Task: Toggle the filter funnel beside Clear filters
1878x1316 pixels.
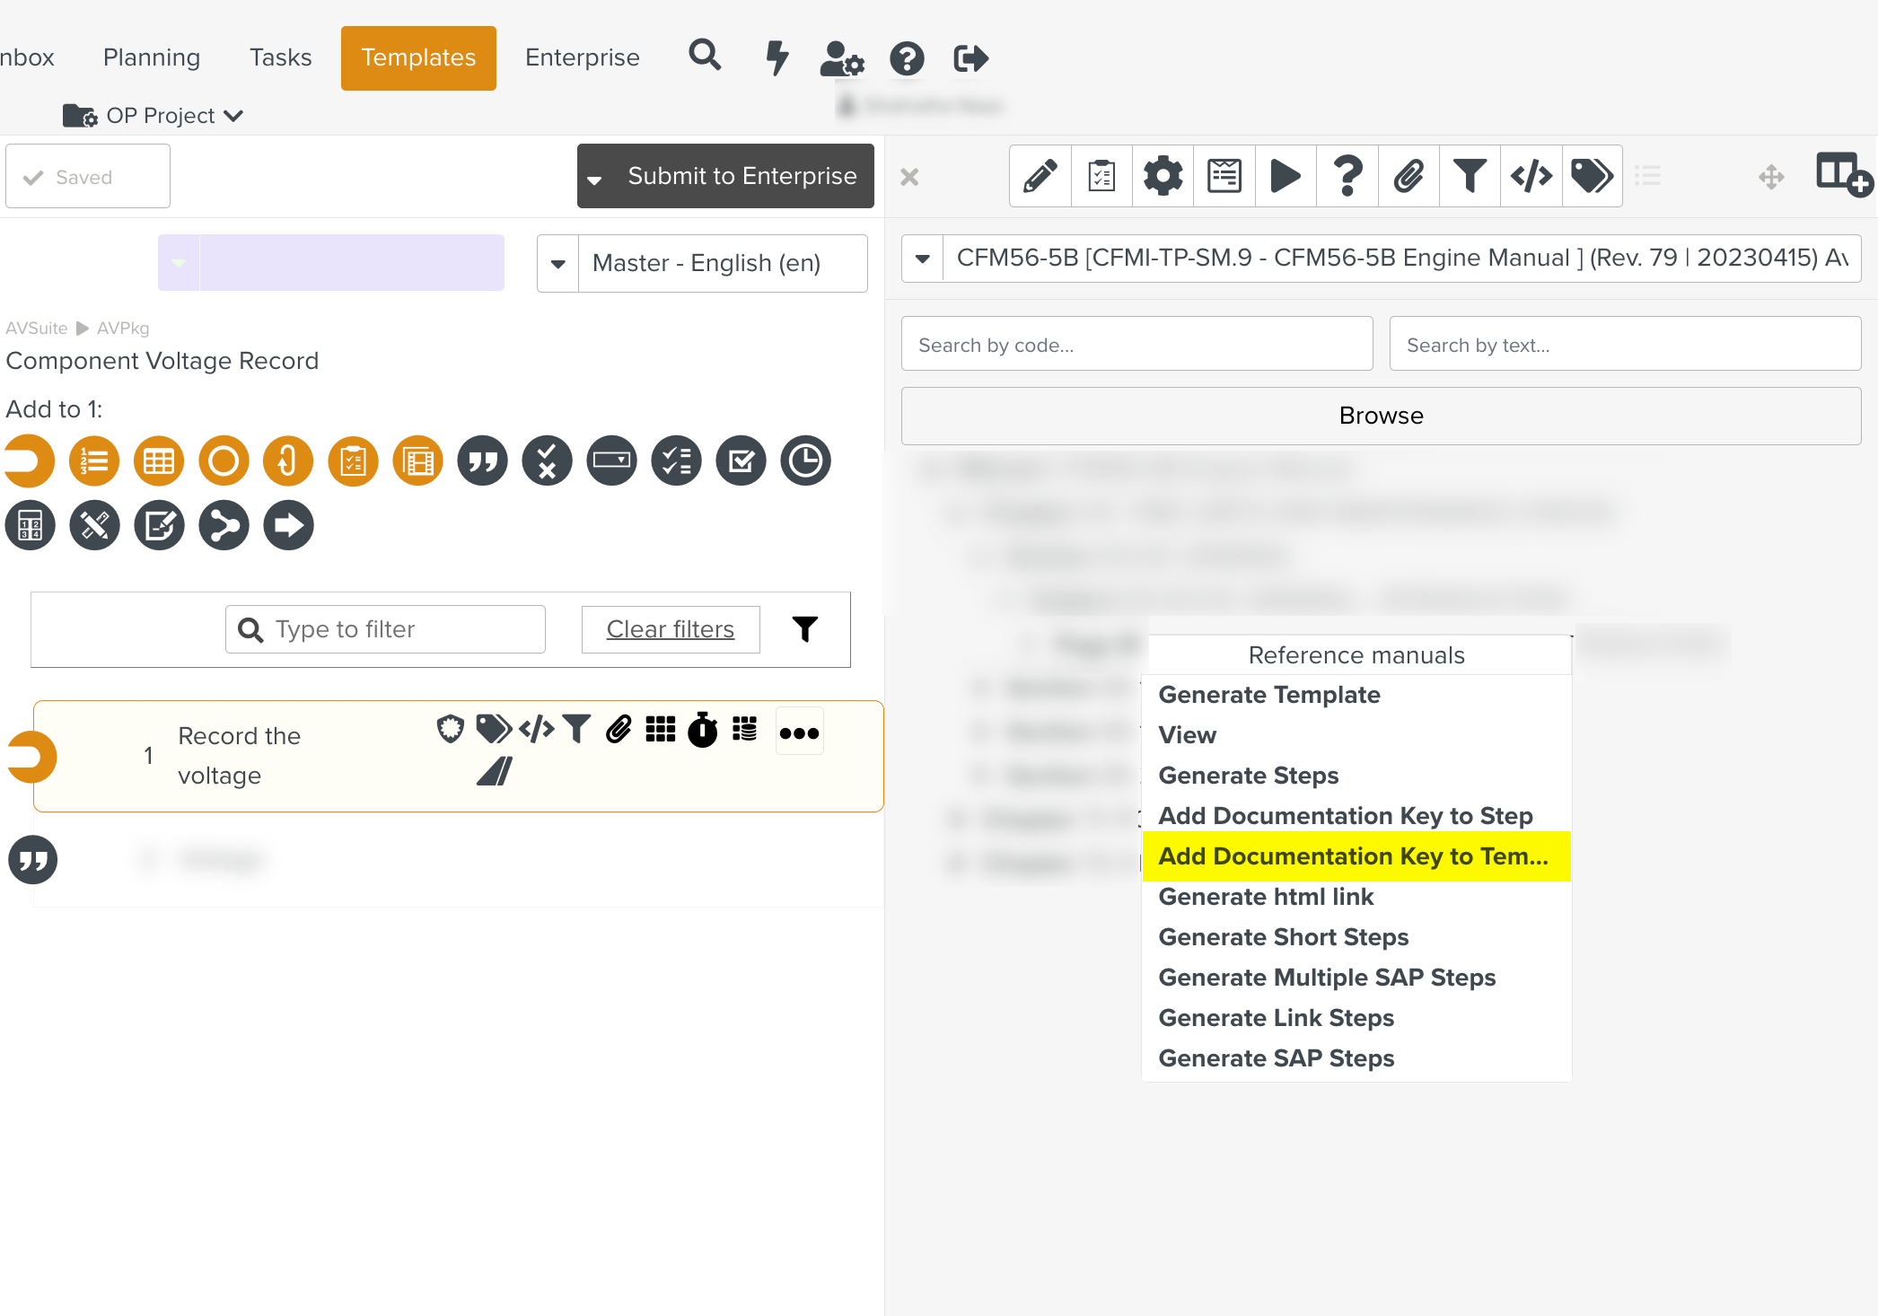Action: 805,629
